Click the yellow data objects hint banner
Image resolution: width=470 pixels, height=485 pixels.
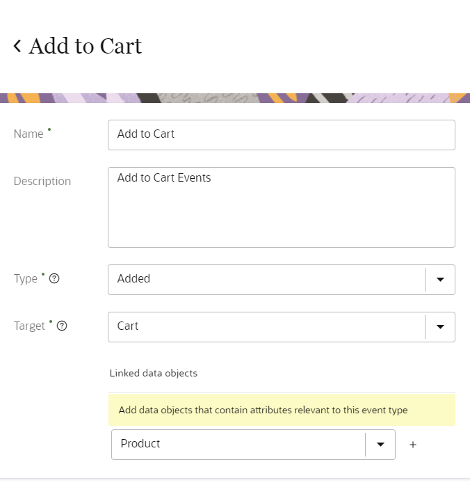pos(281,410)
